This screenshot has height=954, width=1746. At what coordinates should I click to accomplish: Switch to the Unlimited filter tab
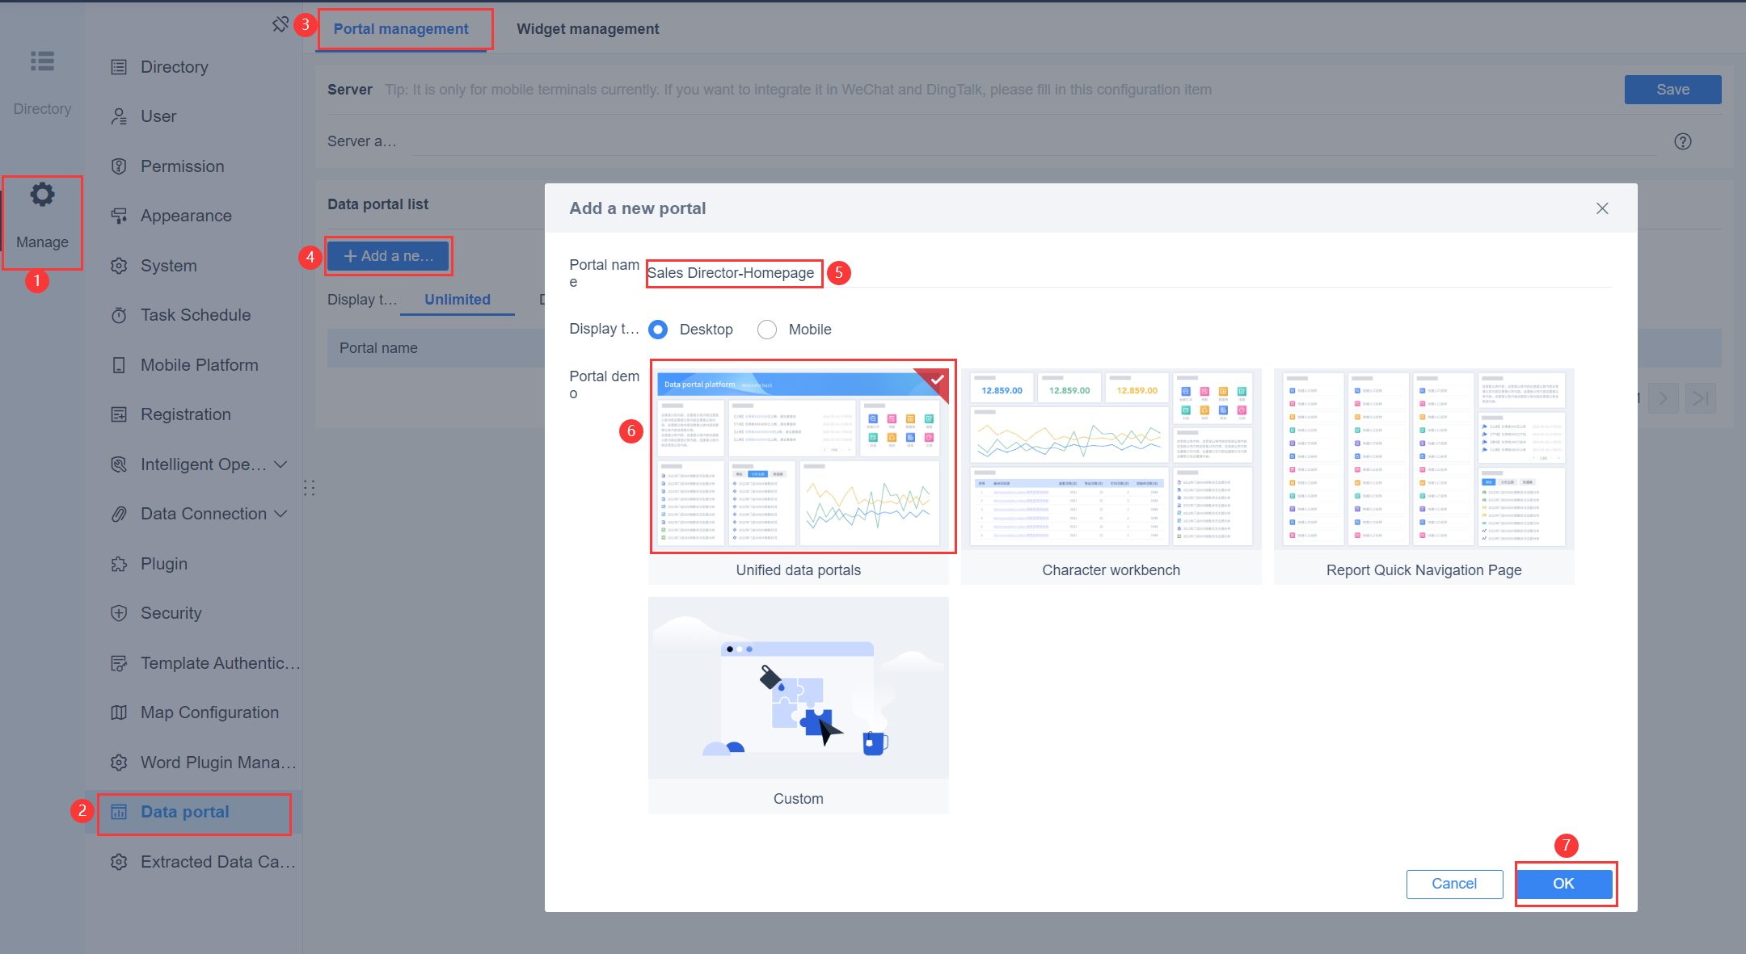point(457,299)
